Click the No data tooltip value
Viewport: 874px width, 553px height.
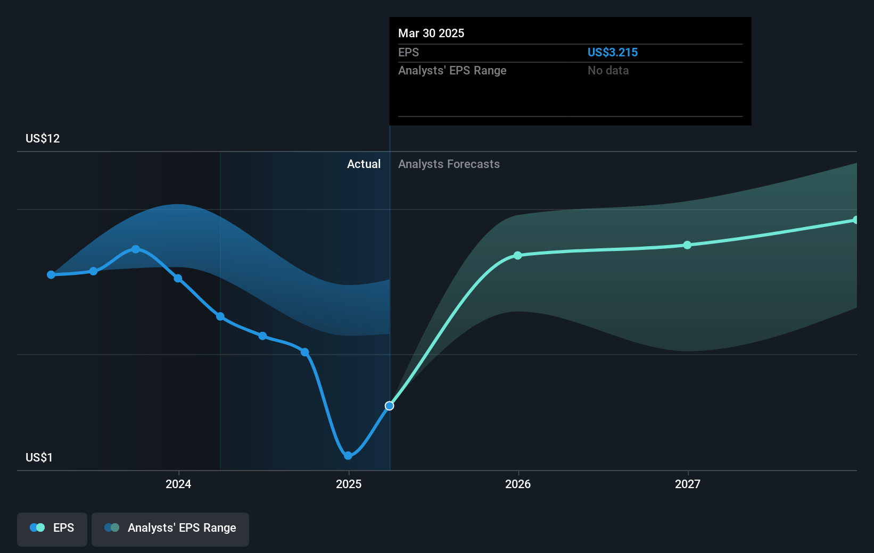point(608,70)
